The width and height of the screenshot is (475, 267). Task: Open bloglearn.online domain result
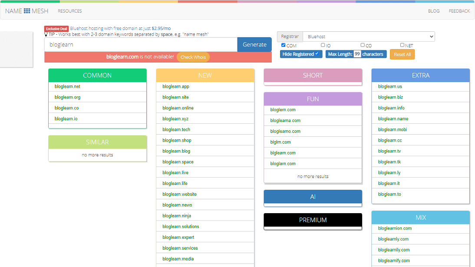tap(178, 108)
